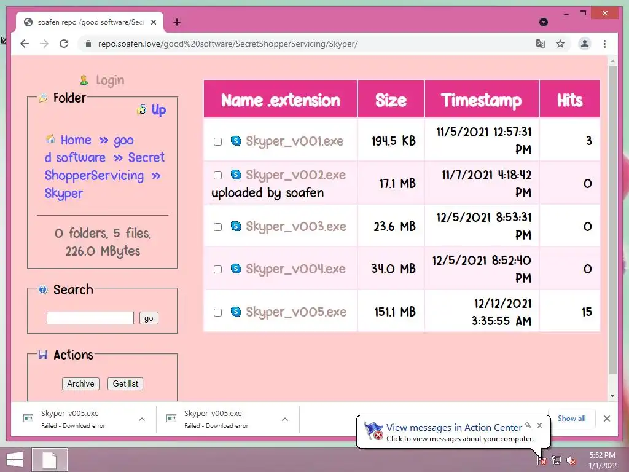The height and width of the screenshot is (472, 629).
Task: Click scrollbar down arrow on page
Action: click(612, 396)
